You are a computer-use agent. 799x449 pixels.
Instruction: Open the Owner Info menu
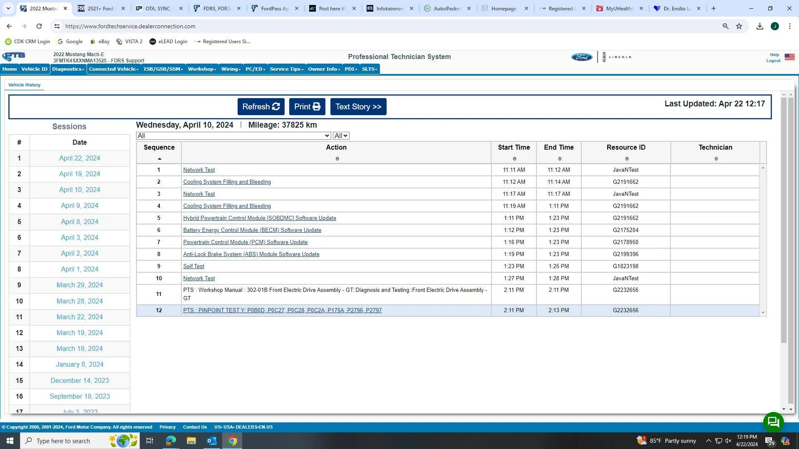324,69
